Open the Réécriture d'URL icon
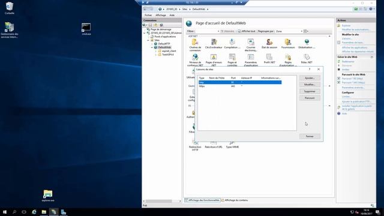 point(214,145)
